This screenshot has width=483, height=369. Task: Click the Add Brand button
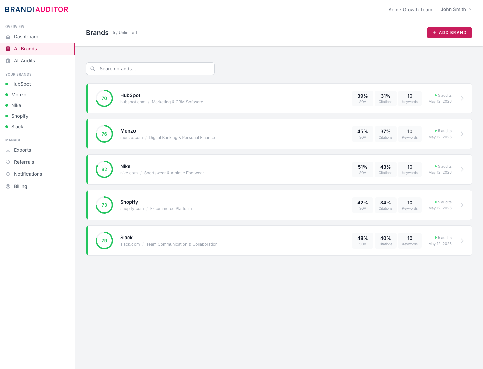pos(449,33)
